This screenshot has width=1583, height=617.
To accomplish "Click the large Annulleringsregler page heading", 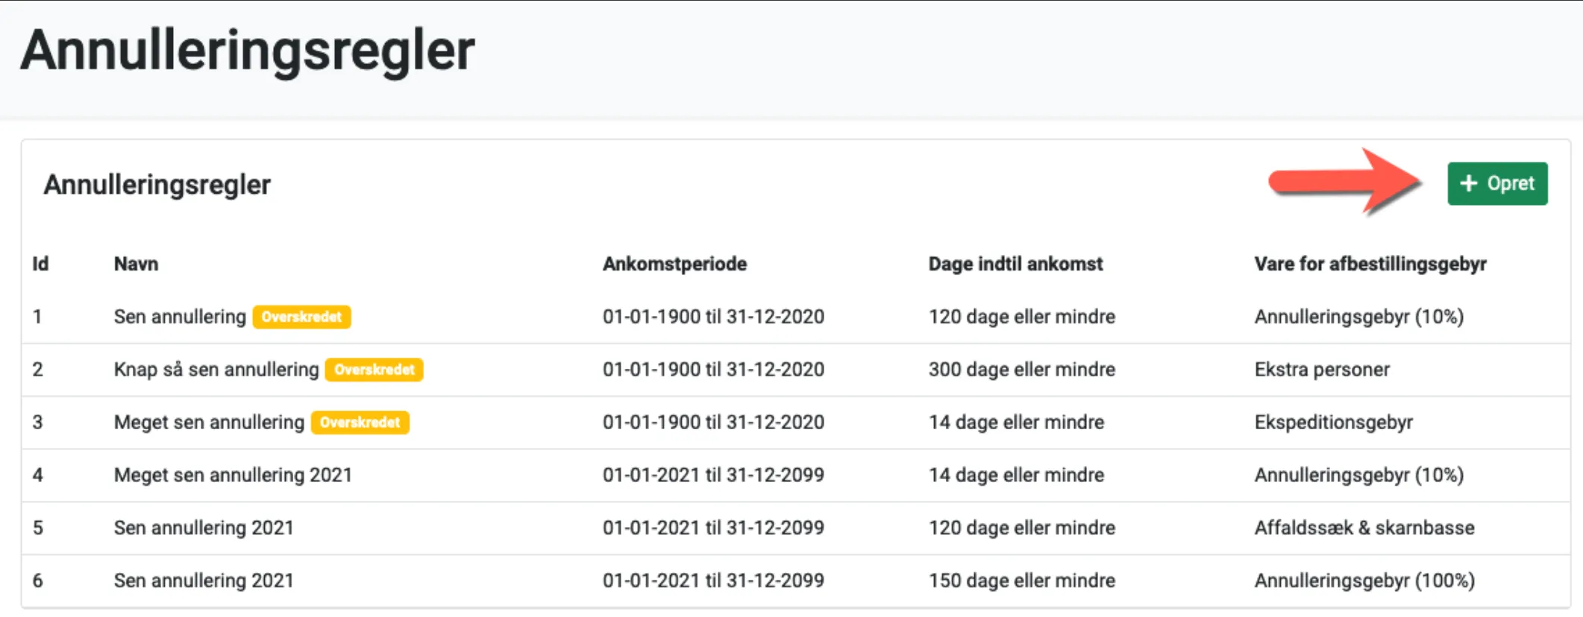I will pos(248,51).
